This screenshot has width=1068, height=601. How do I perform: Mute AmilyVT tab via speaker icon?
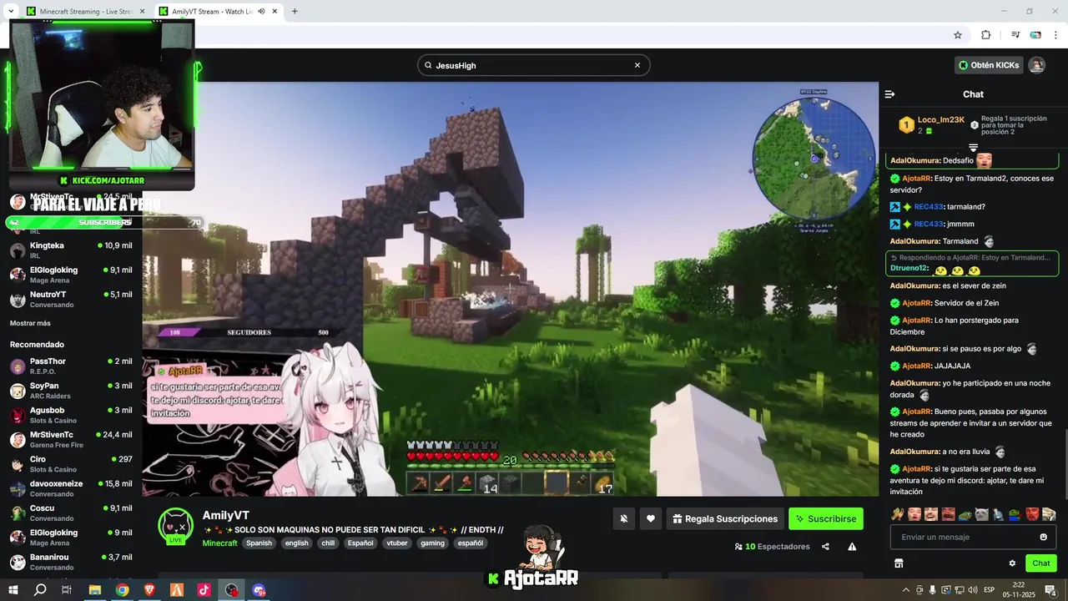click(x=261, y=12)
